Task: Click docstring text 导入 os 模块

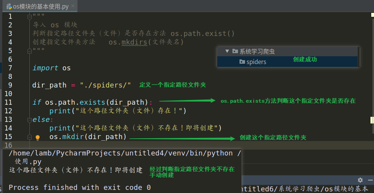Action: [x=55, y=25]
